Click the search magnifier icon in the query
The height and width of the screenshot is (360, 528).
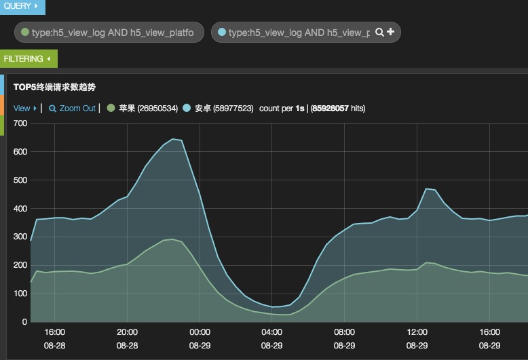coord(379,32)
